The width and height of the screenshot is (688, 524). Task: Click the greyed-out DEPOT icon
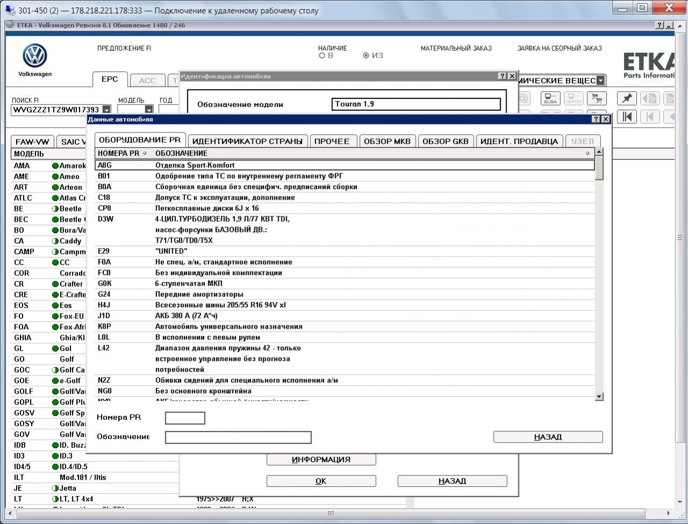573,98
